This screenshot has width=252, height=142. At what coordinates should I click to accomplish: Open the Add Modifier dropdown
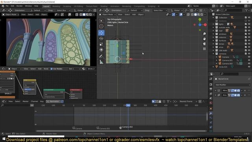(x=232, y=85)
